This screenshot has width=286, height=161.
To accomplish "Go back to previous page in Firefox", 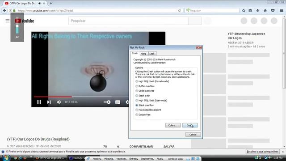I will tap(4, 11).
